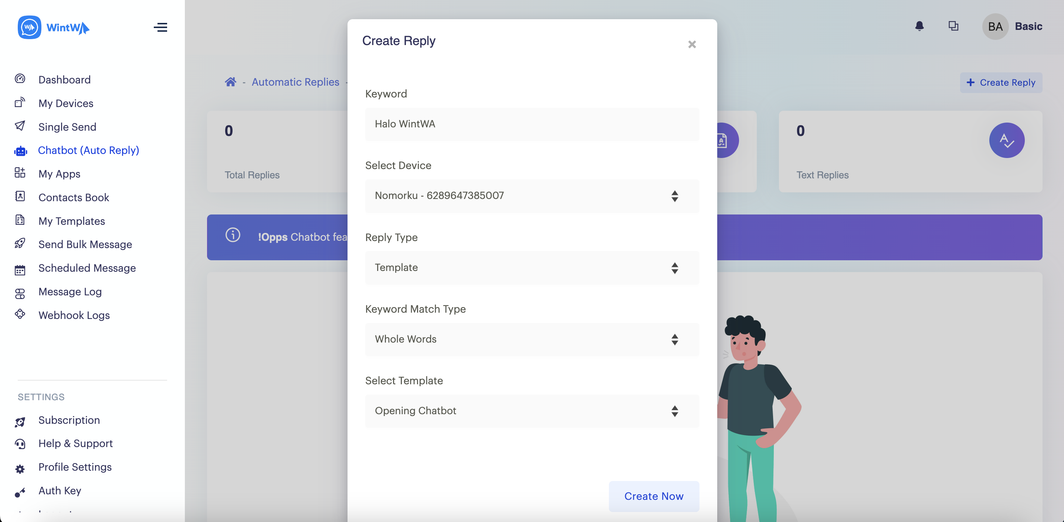This screenshot has width=1064, height=522.
Task: Follow the Automatic Replies breadcrumb link
Action: [295, 82]
